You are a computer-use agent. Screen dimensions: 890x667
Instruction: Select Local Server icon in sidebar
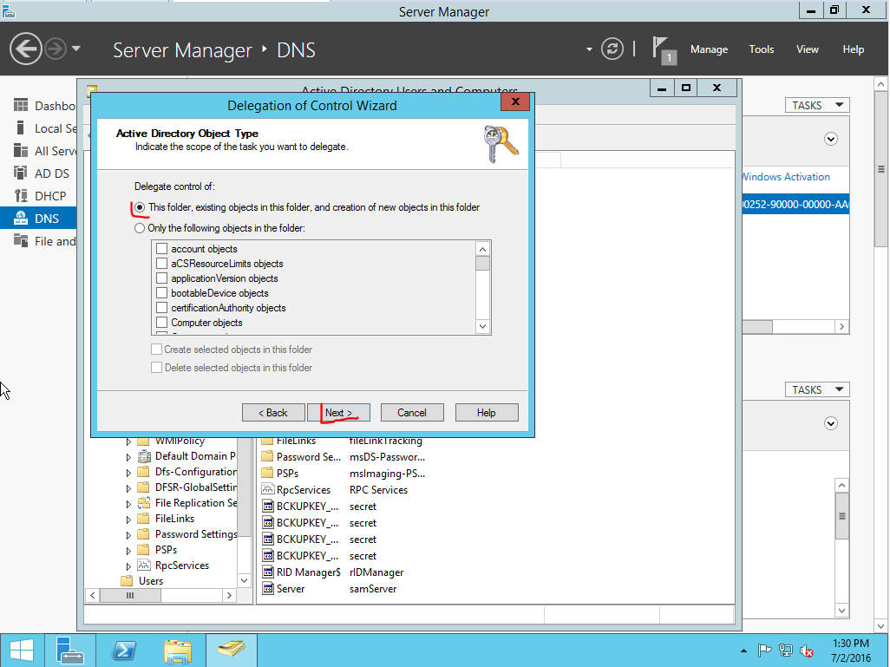21,128
